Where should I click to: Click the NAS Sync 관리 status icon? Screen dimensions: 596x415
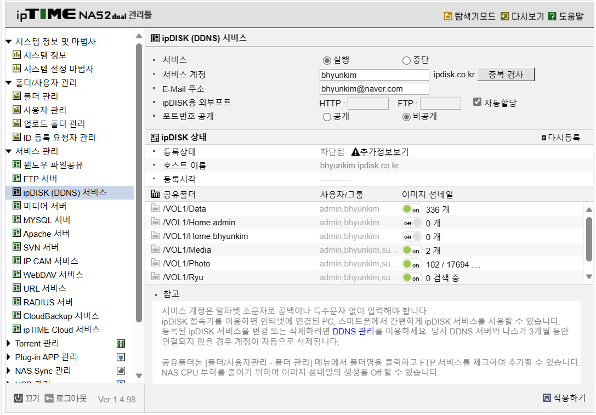click(x=121, y=371)
